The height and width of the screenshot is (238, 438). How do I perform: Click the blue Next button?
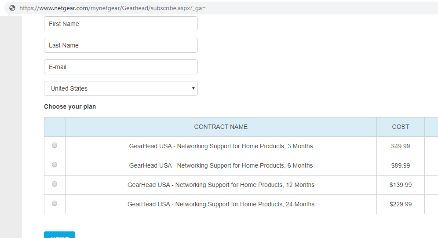coord(59,235)
